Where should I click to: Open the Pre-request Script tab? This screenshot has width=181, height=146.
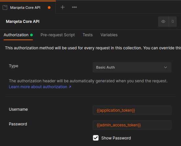coord(58,35)
